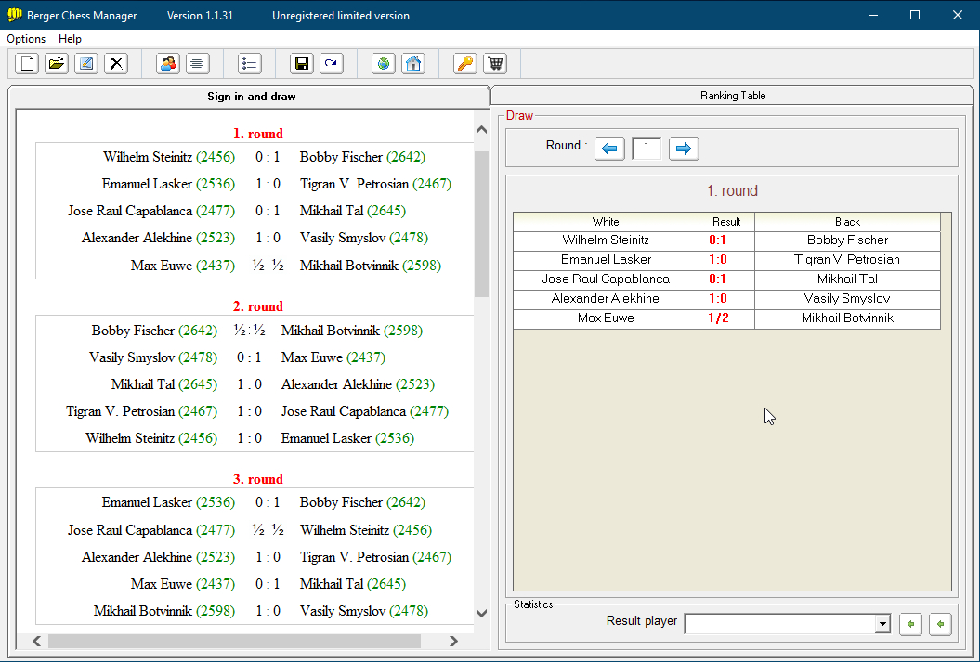Screen dimensions: 980x662
Task: Click the new blank tournament icon
Action: [x=27, y=63]
